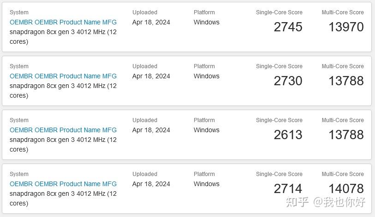This screenshot has height=217, width=375.
Task: Click the multi-core score 13970
Action: pyautogui.click(x=346, y=27)
